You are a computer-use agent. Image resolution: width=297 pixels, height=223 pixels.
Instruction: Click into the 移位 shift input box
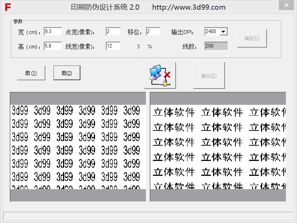coord(153,32)
